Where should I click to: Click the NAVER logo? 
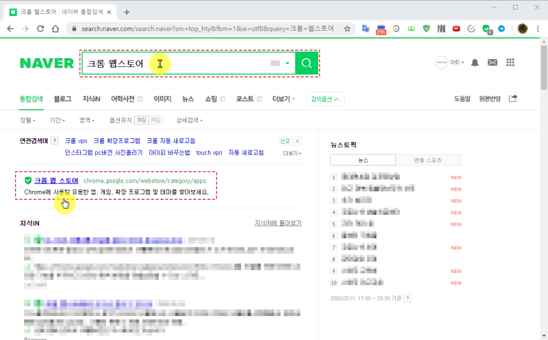[x=47, y=63]
